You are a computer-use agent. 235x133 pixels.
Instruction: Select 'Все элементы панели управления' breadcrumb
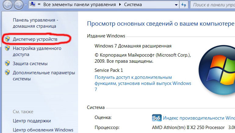80,5
